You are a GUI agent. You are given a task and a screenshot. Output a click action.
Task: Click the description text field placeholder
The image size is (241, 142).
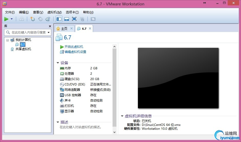click(81, 127)
